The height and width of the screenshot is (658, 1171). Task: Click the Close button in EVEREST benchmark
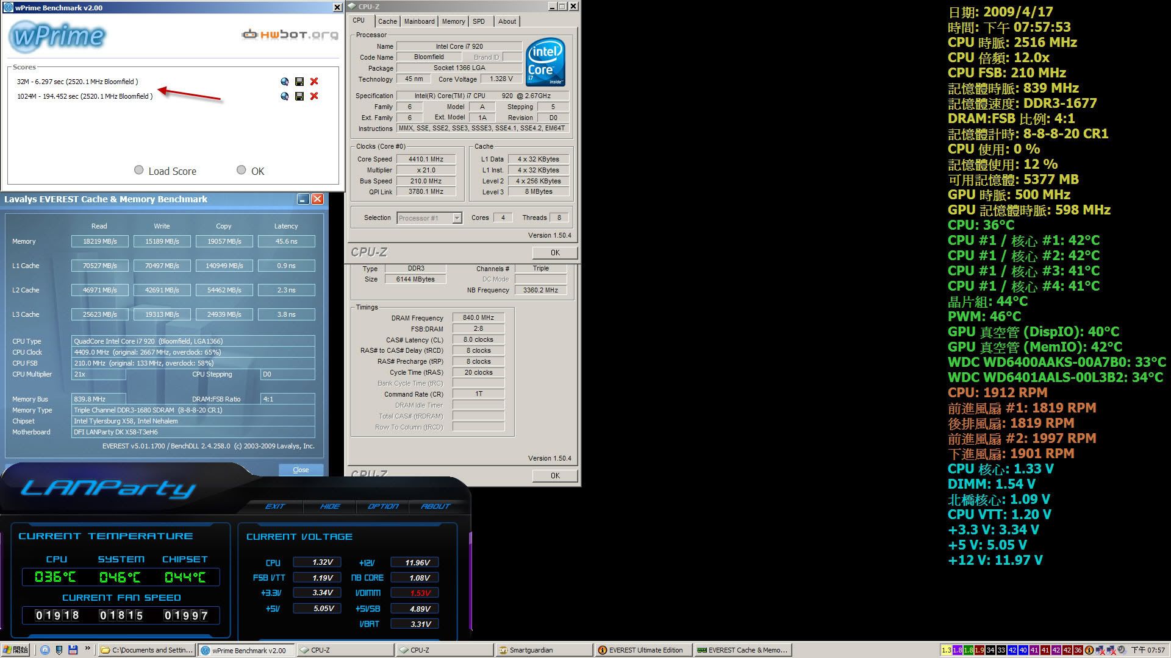pyautogui.click(x=301, y=470)
